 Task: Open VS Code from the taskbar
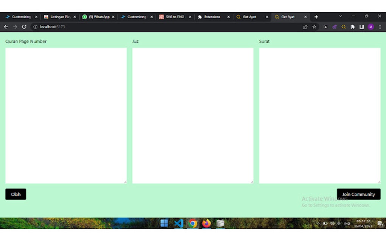[178, 223]
